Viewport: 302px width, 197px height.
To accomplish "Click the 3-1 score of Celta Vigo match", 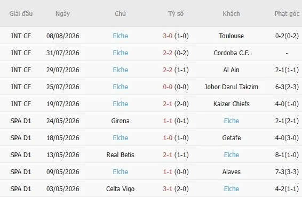I will [168, 189].
